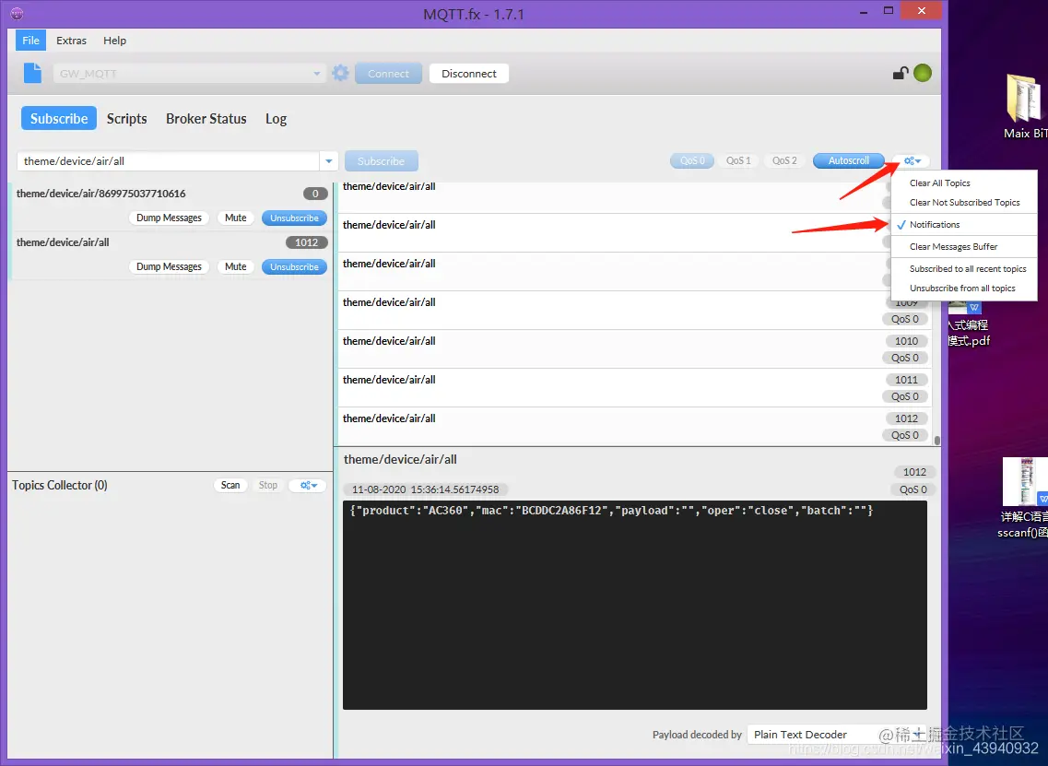Select QoS 2 toggle
1048x766 pixels.
click(x=784, y=160)
